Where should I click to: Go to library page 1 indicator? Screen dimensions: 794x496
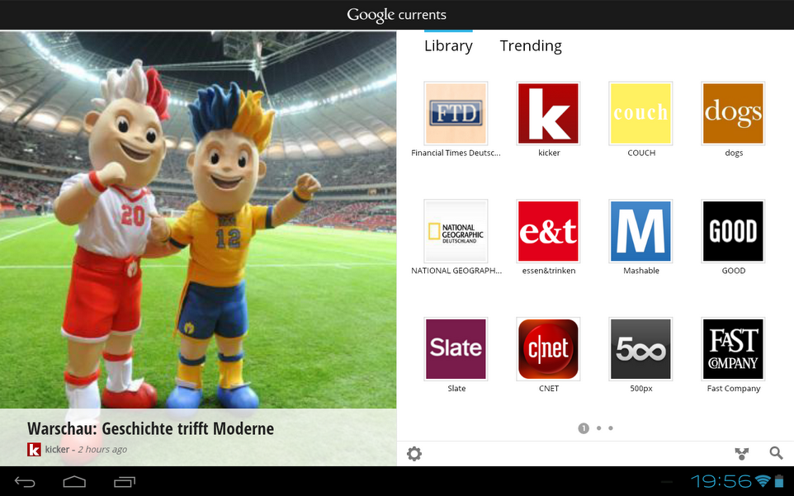pyautogui.click(x=584, y=428)
